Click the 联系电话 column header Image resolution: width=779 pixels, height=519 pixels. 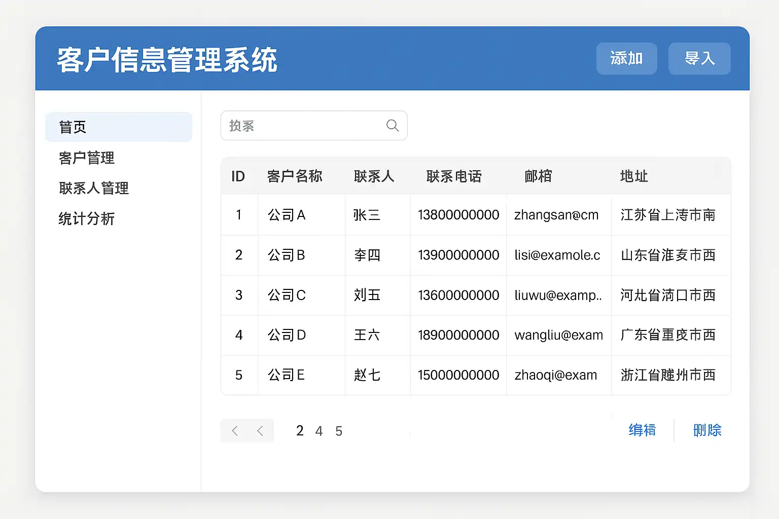(x=454, y=176)
